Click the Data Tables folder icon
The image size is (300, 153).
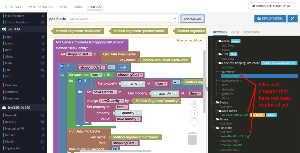[220, 111]
